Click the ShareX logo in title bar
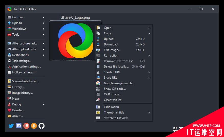Screen dimensions: 224x137 [9, 9]
